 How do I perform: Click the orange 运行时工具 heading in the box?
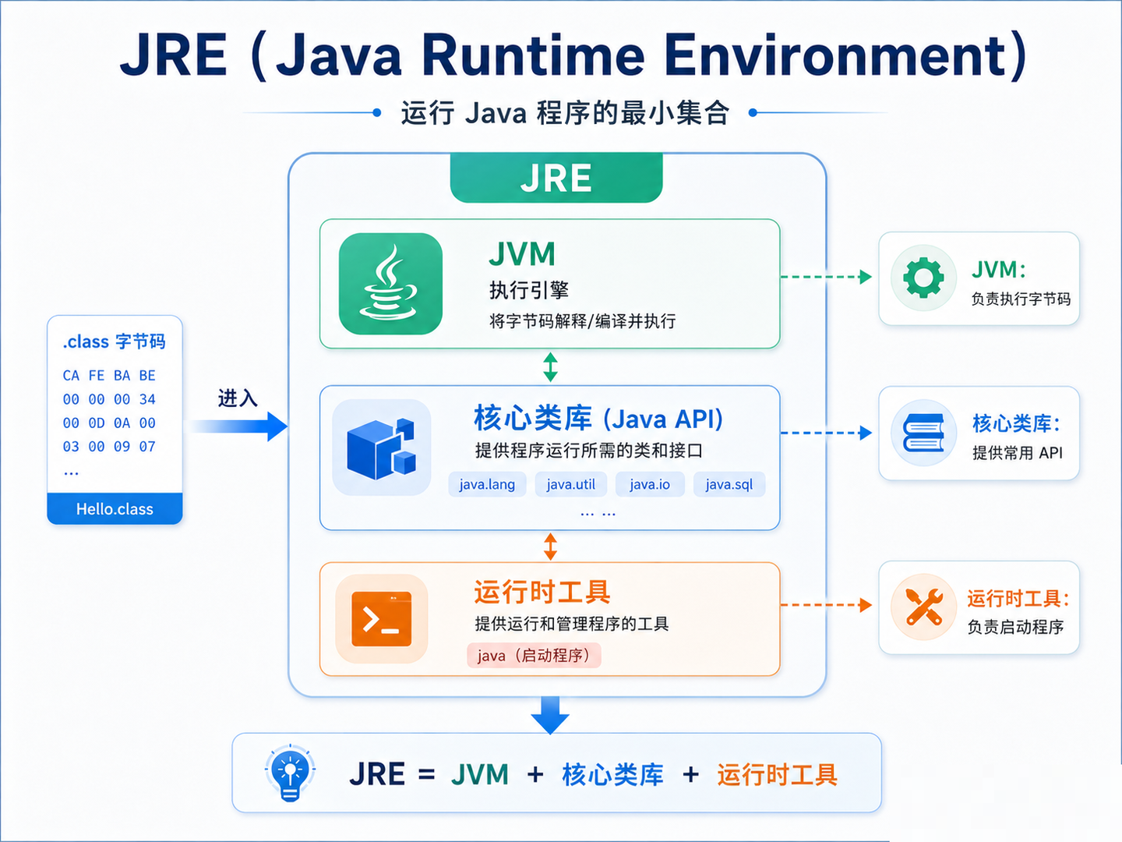(542, 593)
